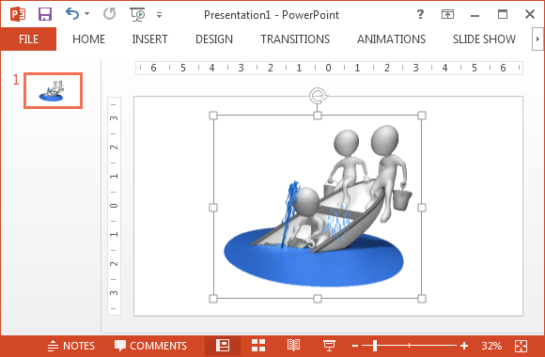Open Ribbon Display Options

(x=447, y=14)
